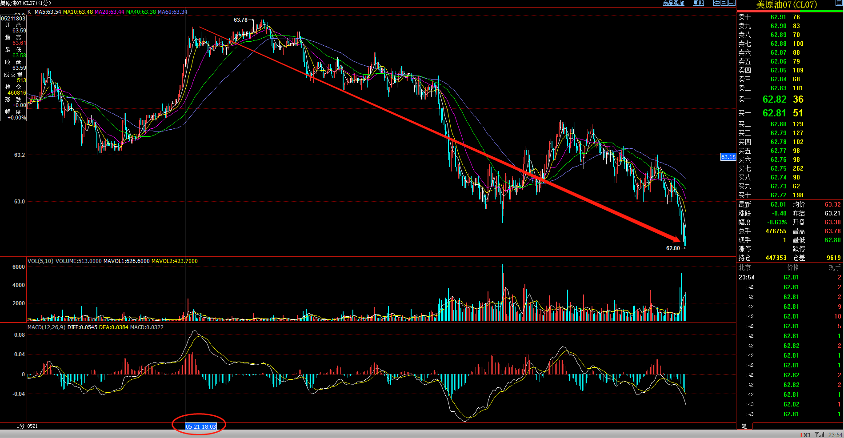The width and height of the screenshot is (844, 438).
Task: Click the 幅度 -0.63% change field
Action: 763,223
